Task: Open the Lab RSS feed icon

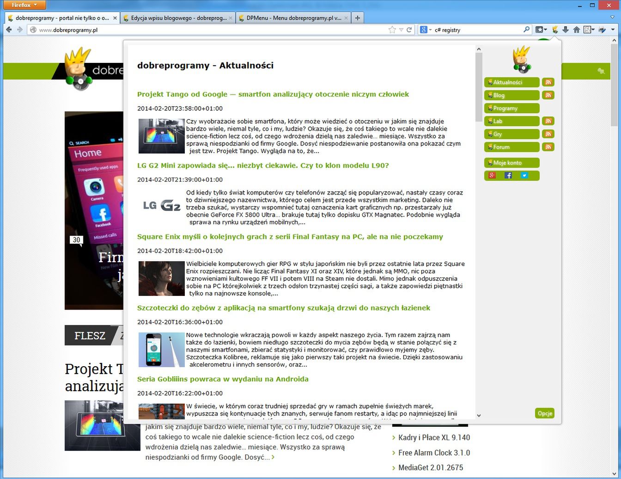Action: [x=548, y=121]
